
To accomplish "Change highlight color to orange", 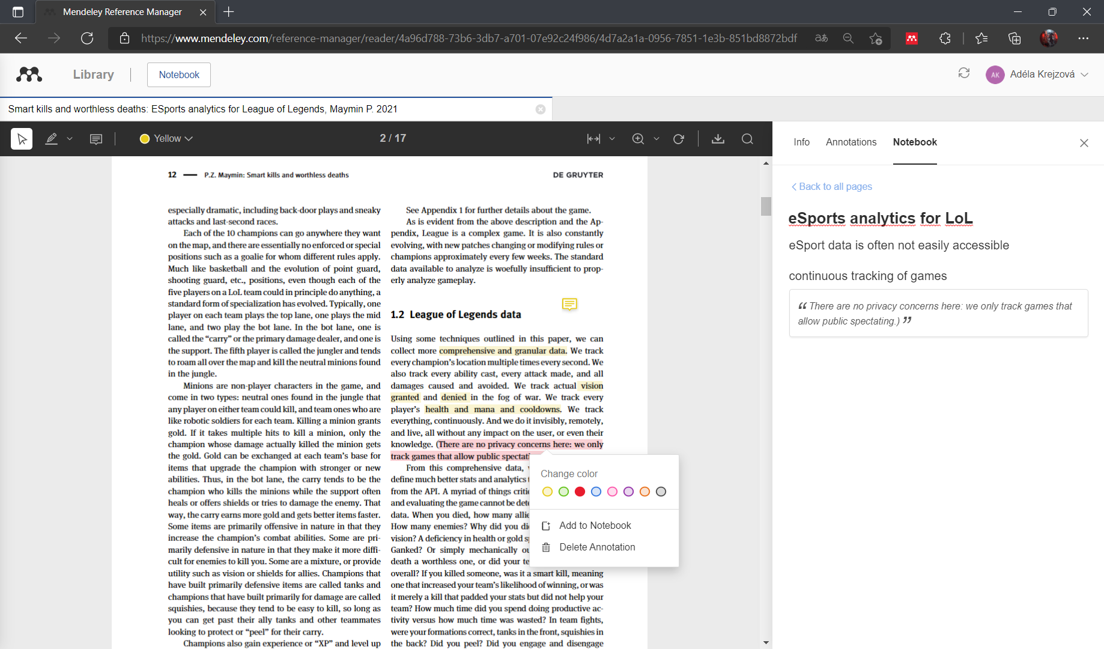I will point(645,492).
